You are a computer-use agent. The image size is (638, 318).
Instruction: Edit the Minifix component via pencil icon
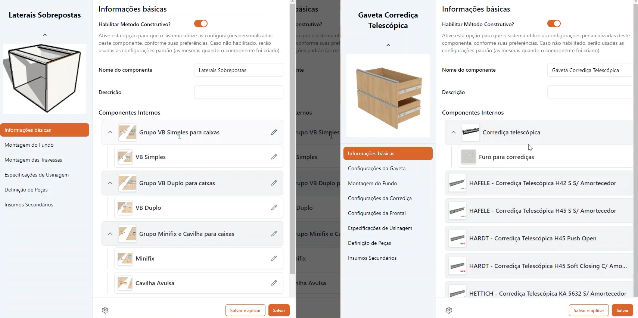pyautogui.click(x=274, y=258)
